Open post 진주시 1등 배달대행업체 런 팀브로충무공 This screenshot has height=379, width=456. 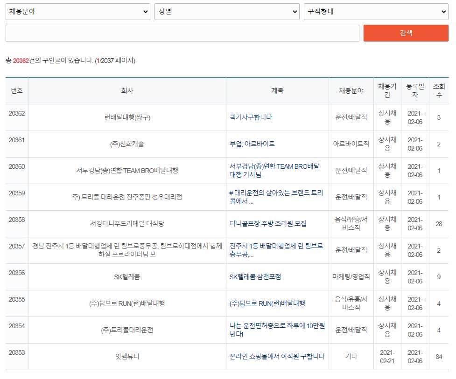(x=276, y=250)
